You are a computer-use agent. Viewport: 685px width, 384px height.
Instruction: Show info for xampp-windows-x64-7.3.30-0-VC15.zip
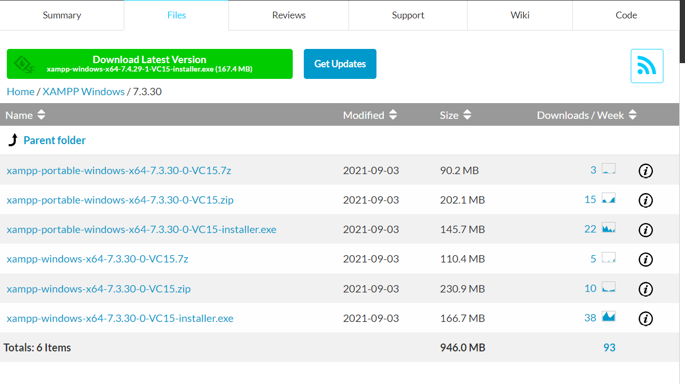[x=646, y=289]
